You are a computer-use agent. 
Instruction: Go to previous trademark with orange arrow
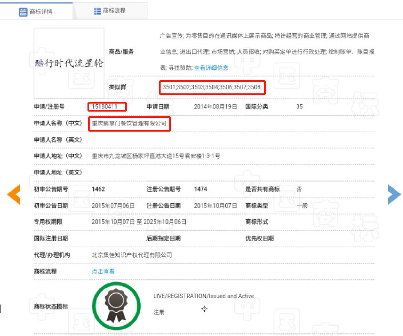pyautogui.click(x=14, y=194)
